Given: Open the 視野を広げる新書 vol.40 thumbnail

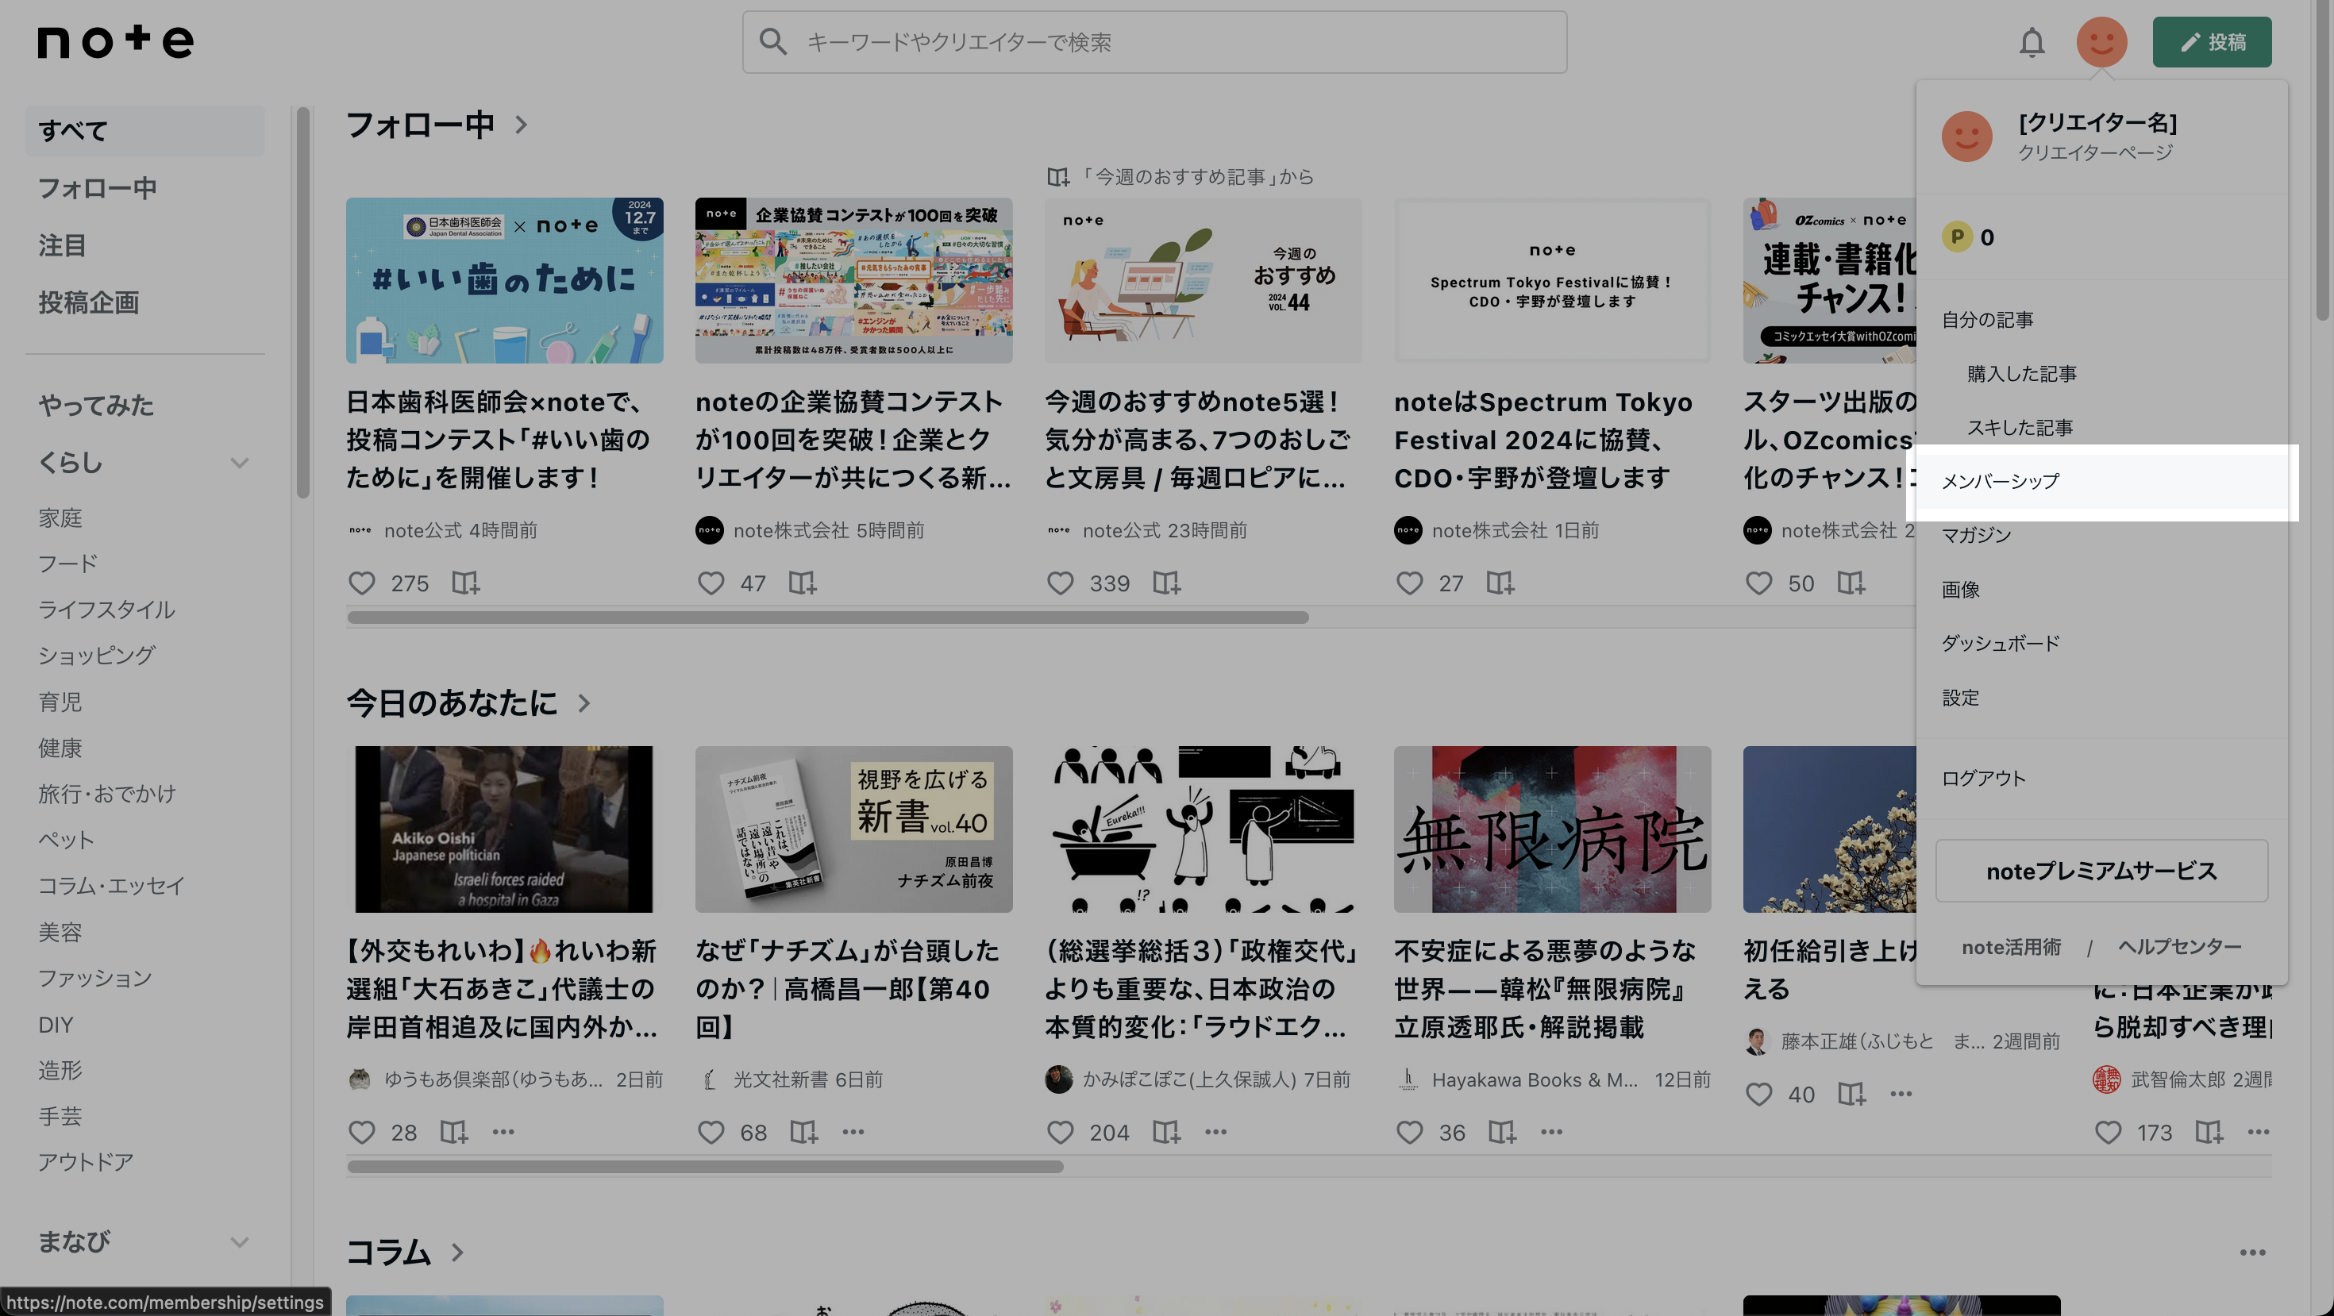Looking at the screenshot, I should (853, 829).
